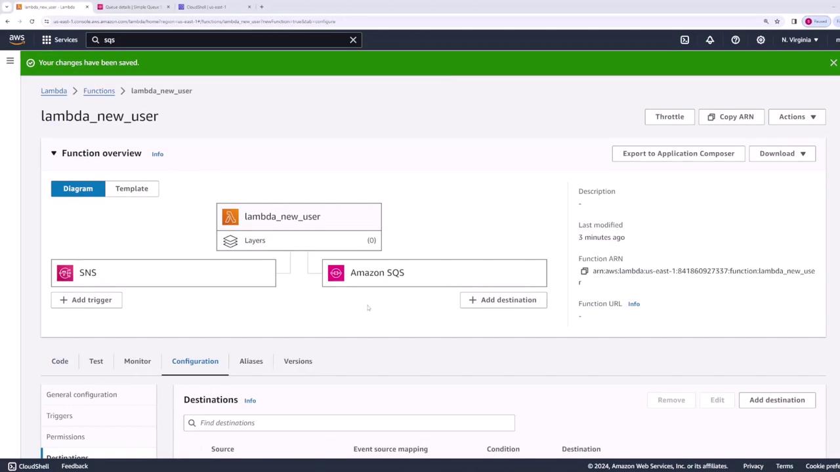Click the Edit button in Destinations

pos(717,400)
